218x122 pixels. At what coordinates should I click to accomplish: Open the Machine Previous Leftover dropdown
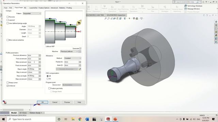[69, 52]
